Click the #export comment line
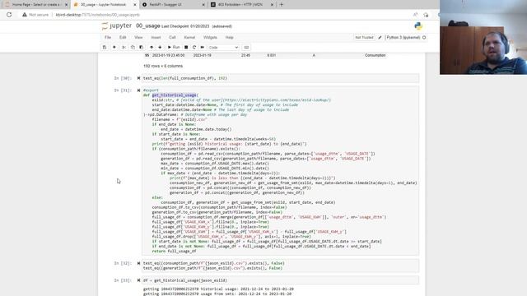Screen dimensions: 527x296 [x=151, y=90]
